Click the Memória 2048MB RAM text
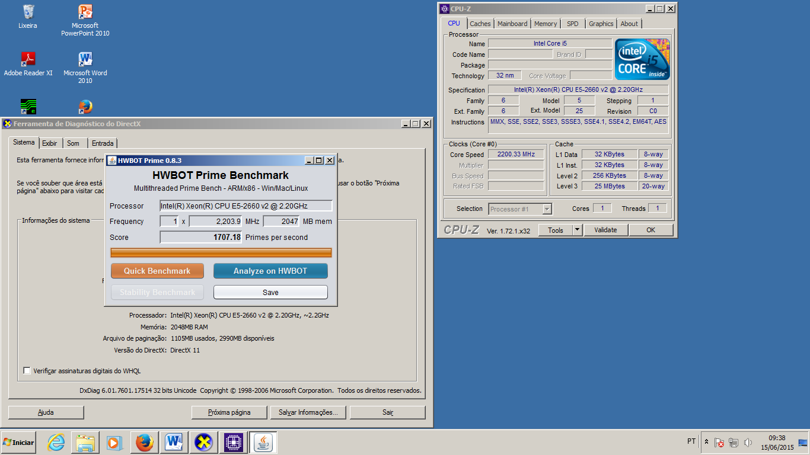810x455 pixels. click(174, 327)
